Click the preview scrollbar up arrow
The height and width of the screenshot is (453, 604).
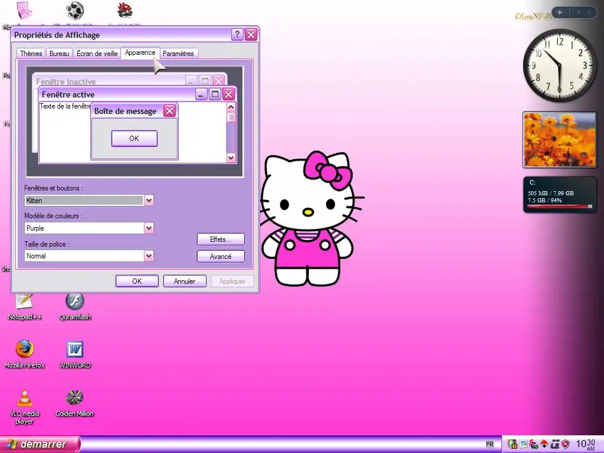pyautogui.click(x=231, y=107)
